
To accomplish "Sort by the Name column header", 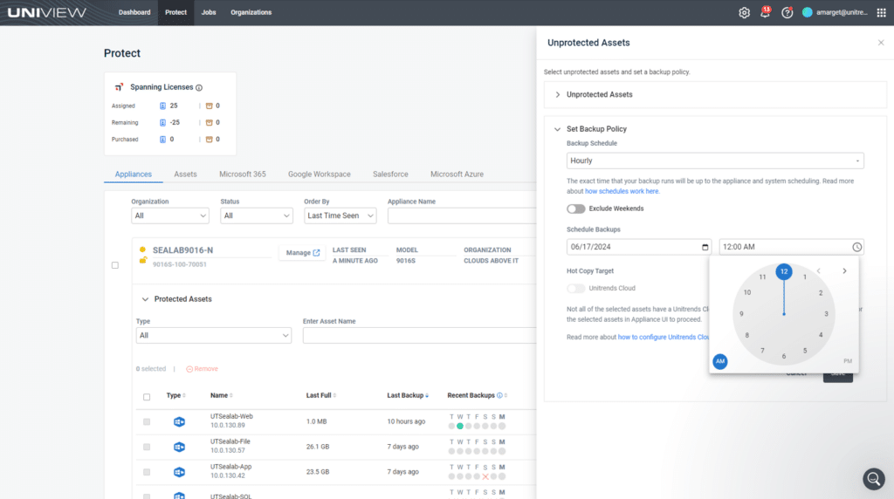I will point(221,396).
